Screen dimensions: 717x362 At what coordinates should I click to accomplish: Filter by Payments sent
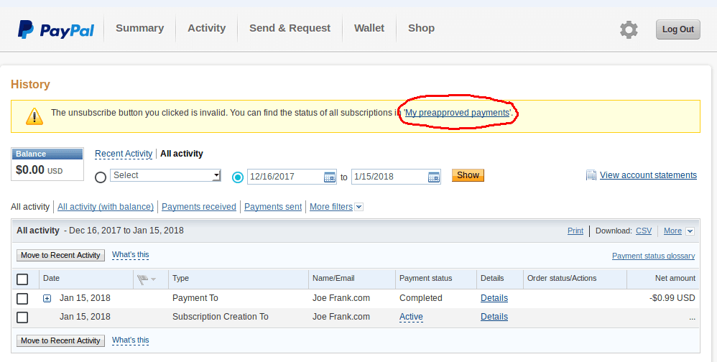point(273,207)
